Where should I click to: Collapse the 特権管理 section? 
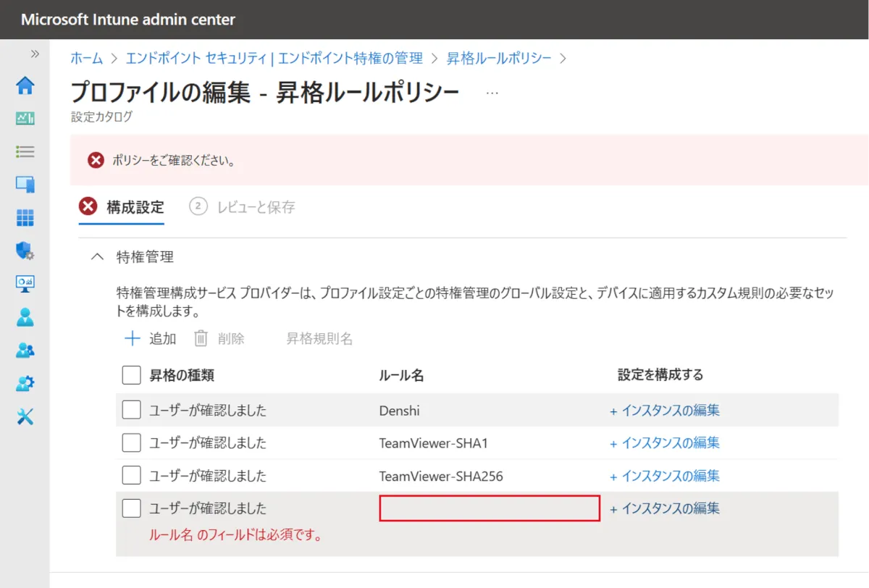click(97, 256)
